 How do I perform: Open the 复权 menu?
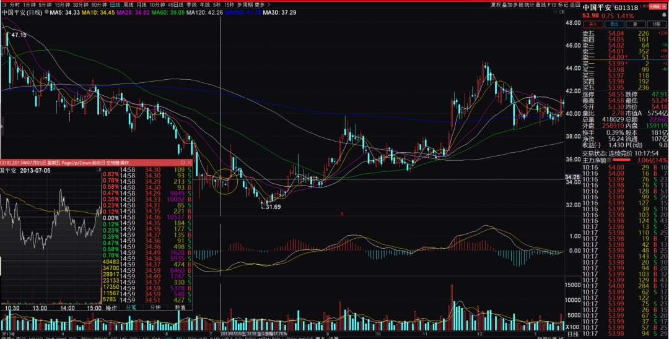click(496, 5)
